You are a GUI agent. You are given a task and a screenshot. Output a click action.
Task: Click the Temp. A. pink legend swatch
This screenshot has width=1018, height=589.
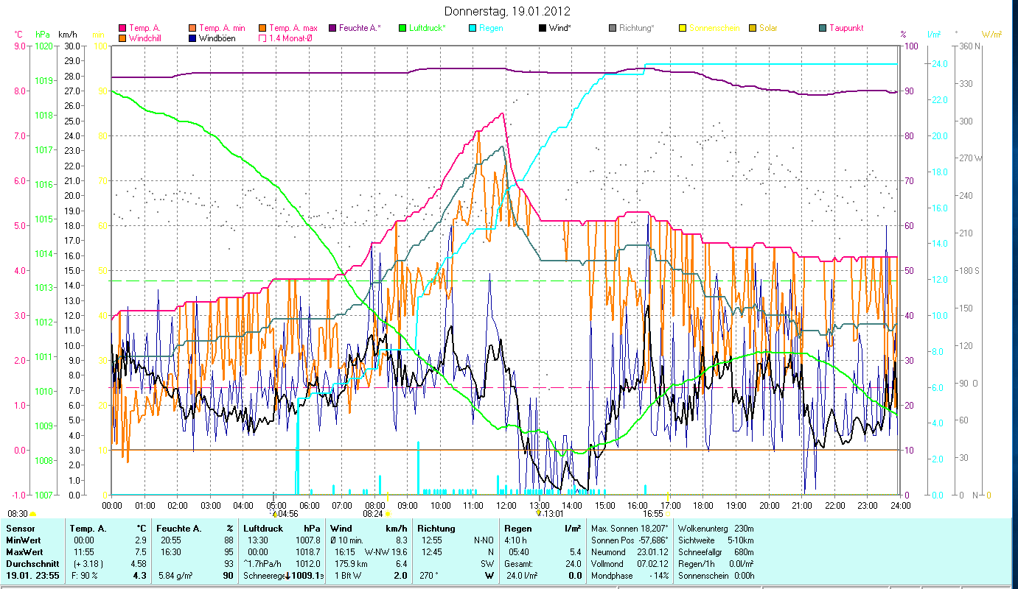coord(122,28)
